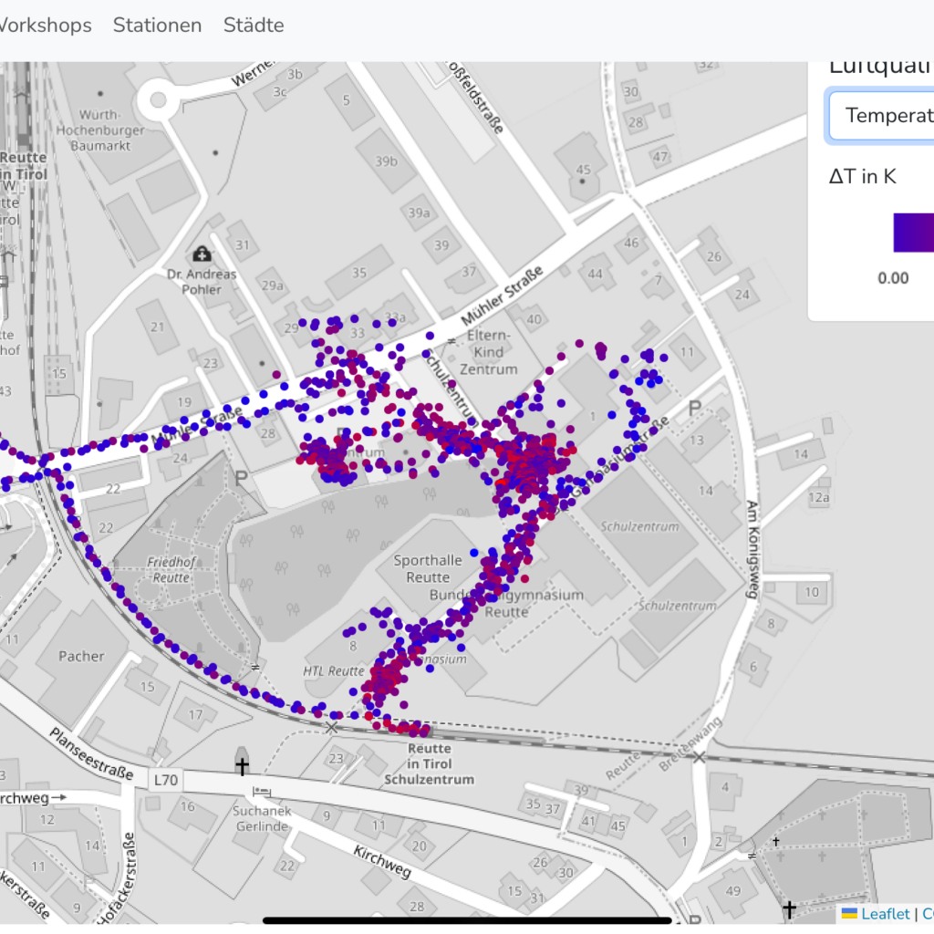This screenshot has height=934, width=934.
Task: Go to the Stationen page
Action: (x=157, y=26)
